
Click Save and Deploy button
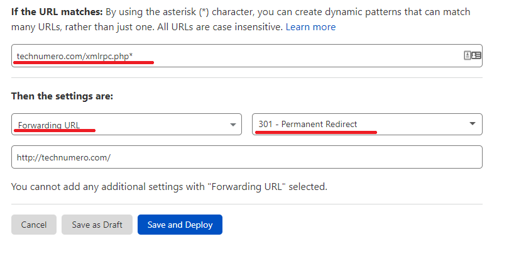click(180, 225)
